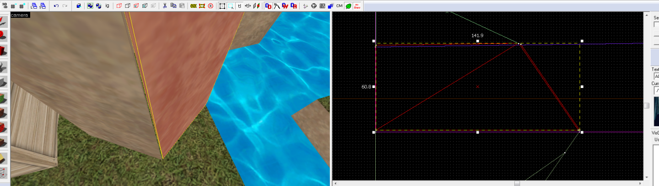The image size is (659, 186).
Task: Click the hide unselected objects icon
Action: 128,6
